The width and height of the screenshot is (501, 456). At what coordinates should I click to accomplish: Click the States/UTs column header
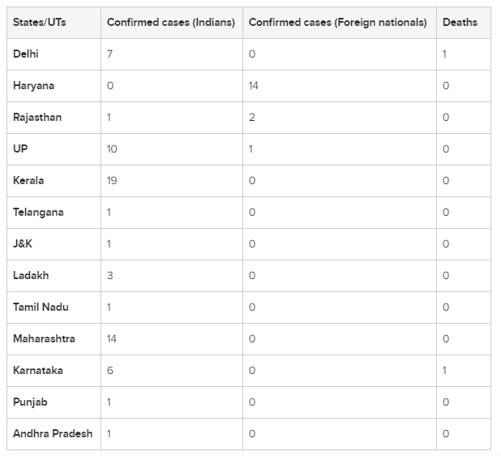coord(39,23)
